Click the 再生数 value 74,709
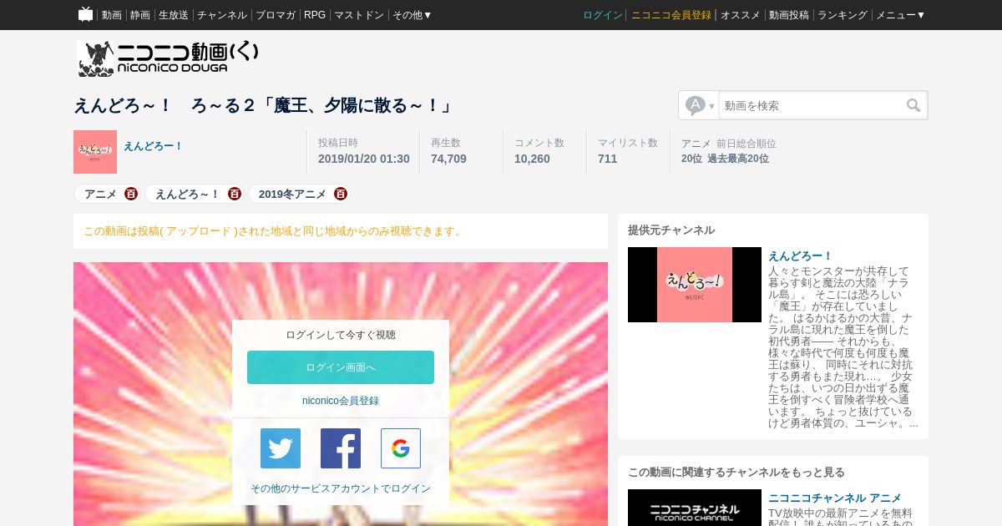The width and height of the screenshot is (1002, 526). 448,159
